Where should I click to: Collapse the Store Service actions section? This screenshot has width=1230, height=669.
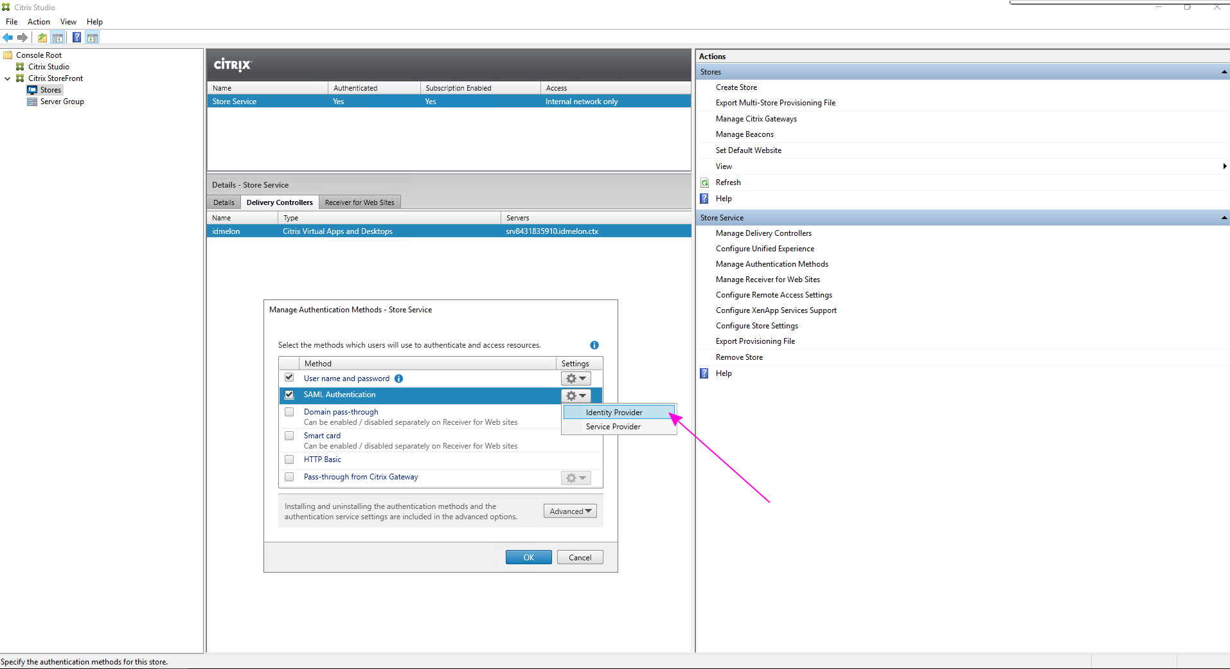pyautogui.click(x=1224, y=218)
